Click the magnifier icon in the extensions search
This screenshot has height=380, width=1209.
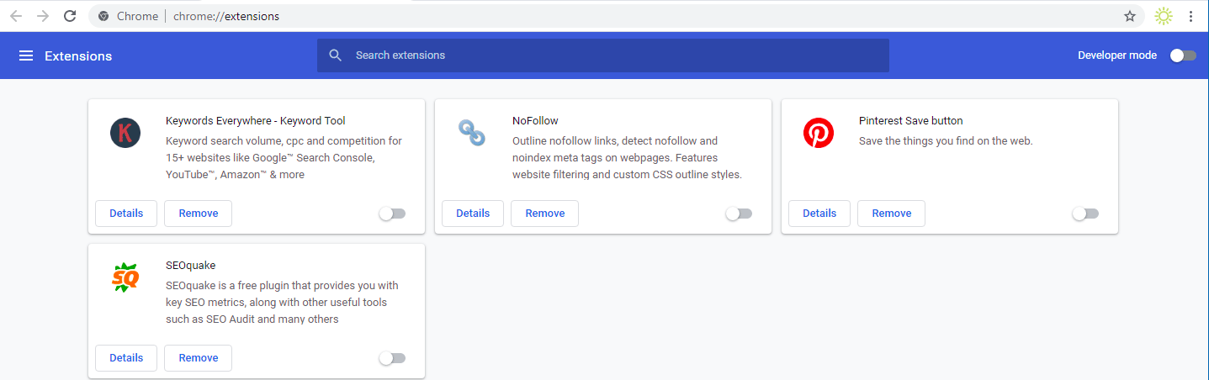[x=336, y=55]
